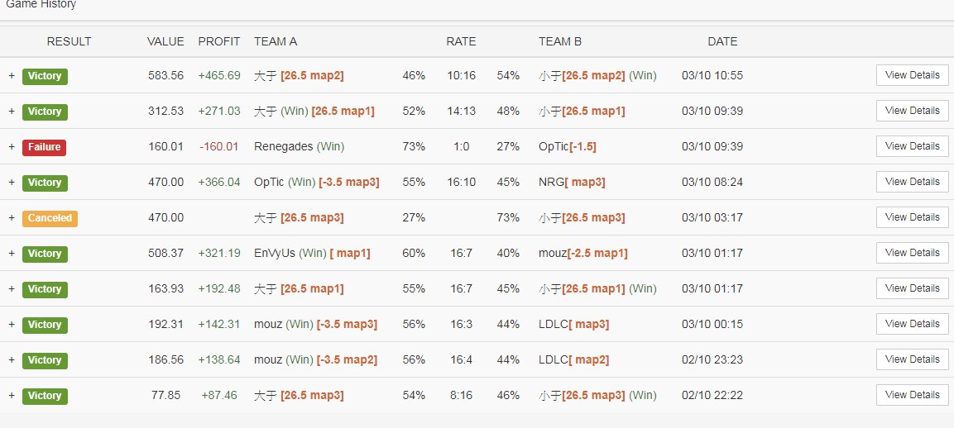The image size is (954, 428).
Task: Expand the Renegades Failure row plus sign
Action: (x=12, y=147)
